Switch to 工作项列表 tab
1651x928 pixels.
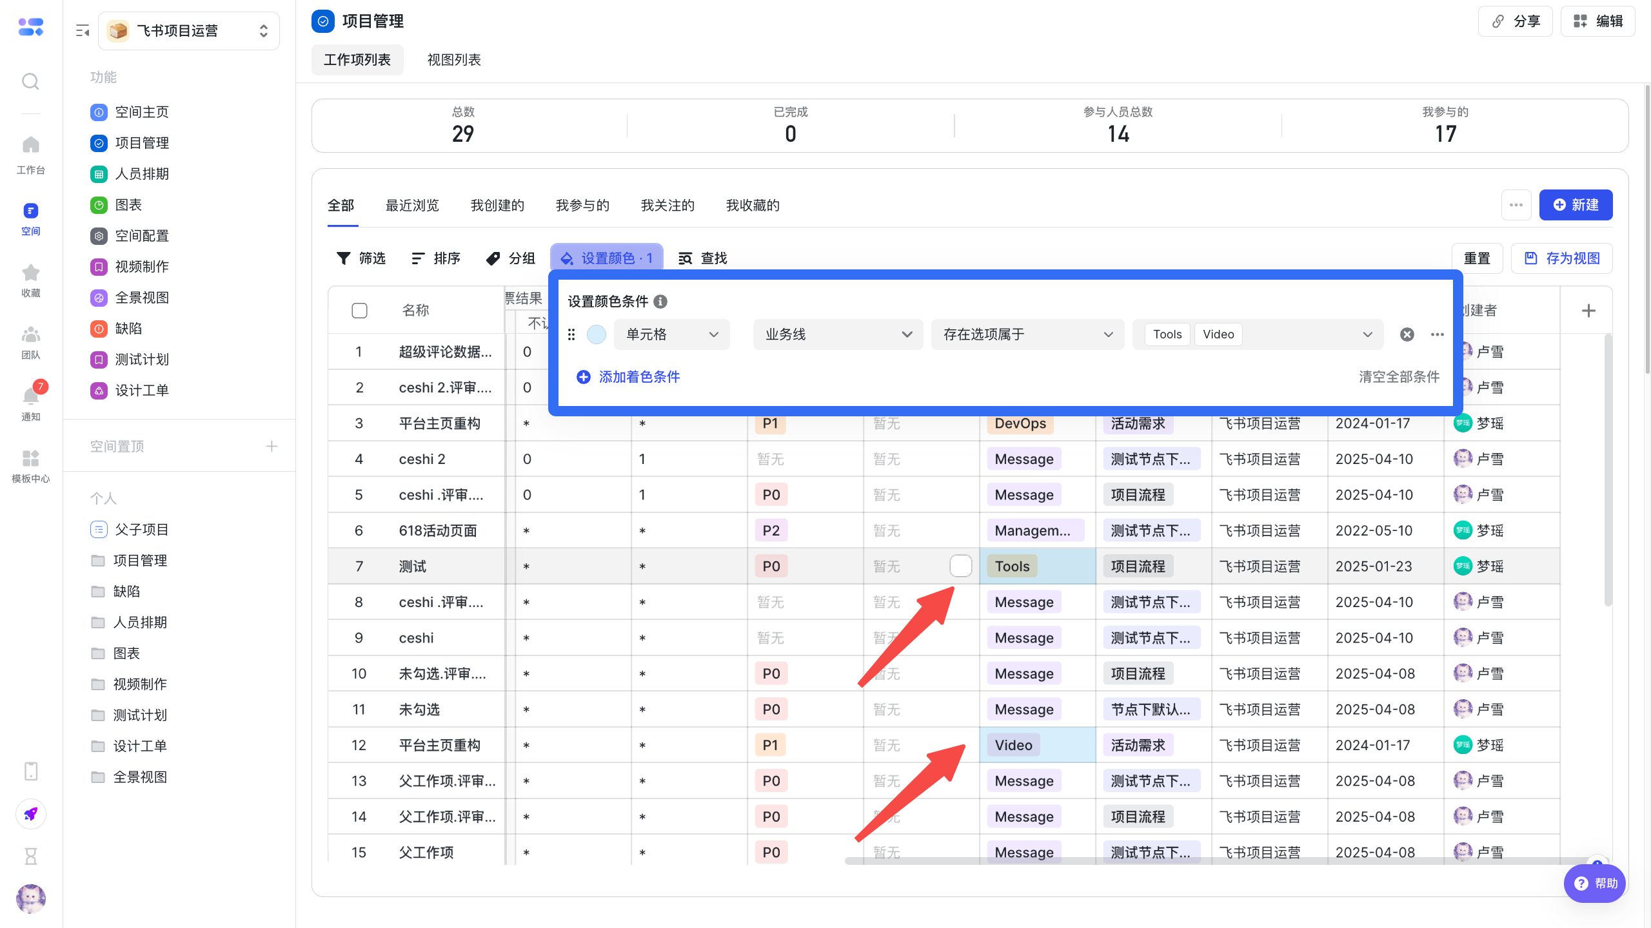(x=357, y=60)
